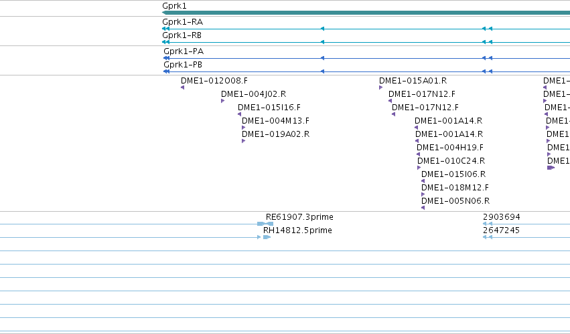Click the RH14812.5prime blue block glyph
Screen dimensions: 570x334
pyautogui.click(x=267, y=237)
